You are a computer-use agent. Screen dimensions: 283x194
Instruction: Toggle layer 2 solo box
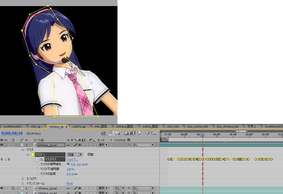(x=9, y=188)
